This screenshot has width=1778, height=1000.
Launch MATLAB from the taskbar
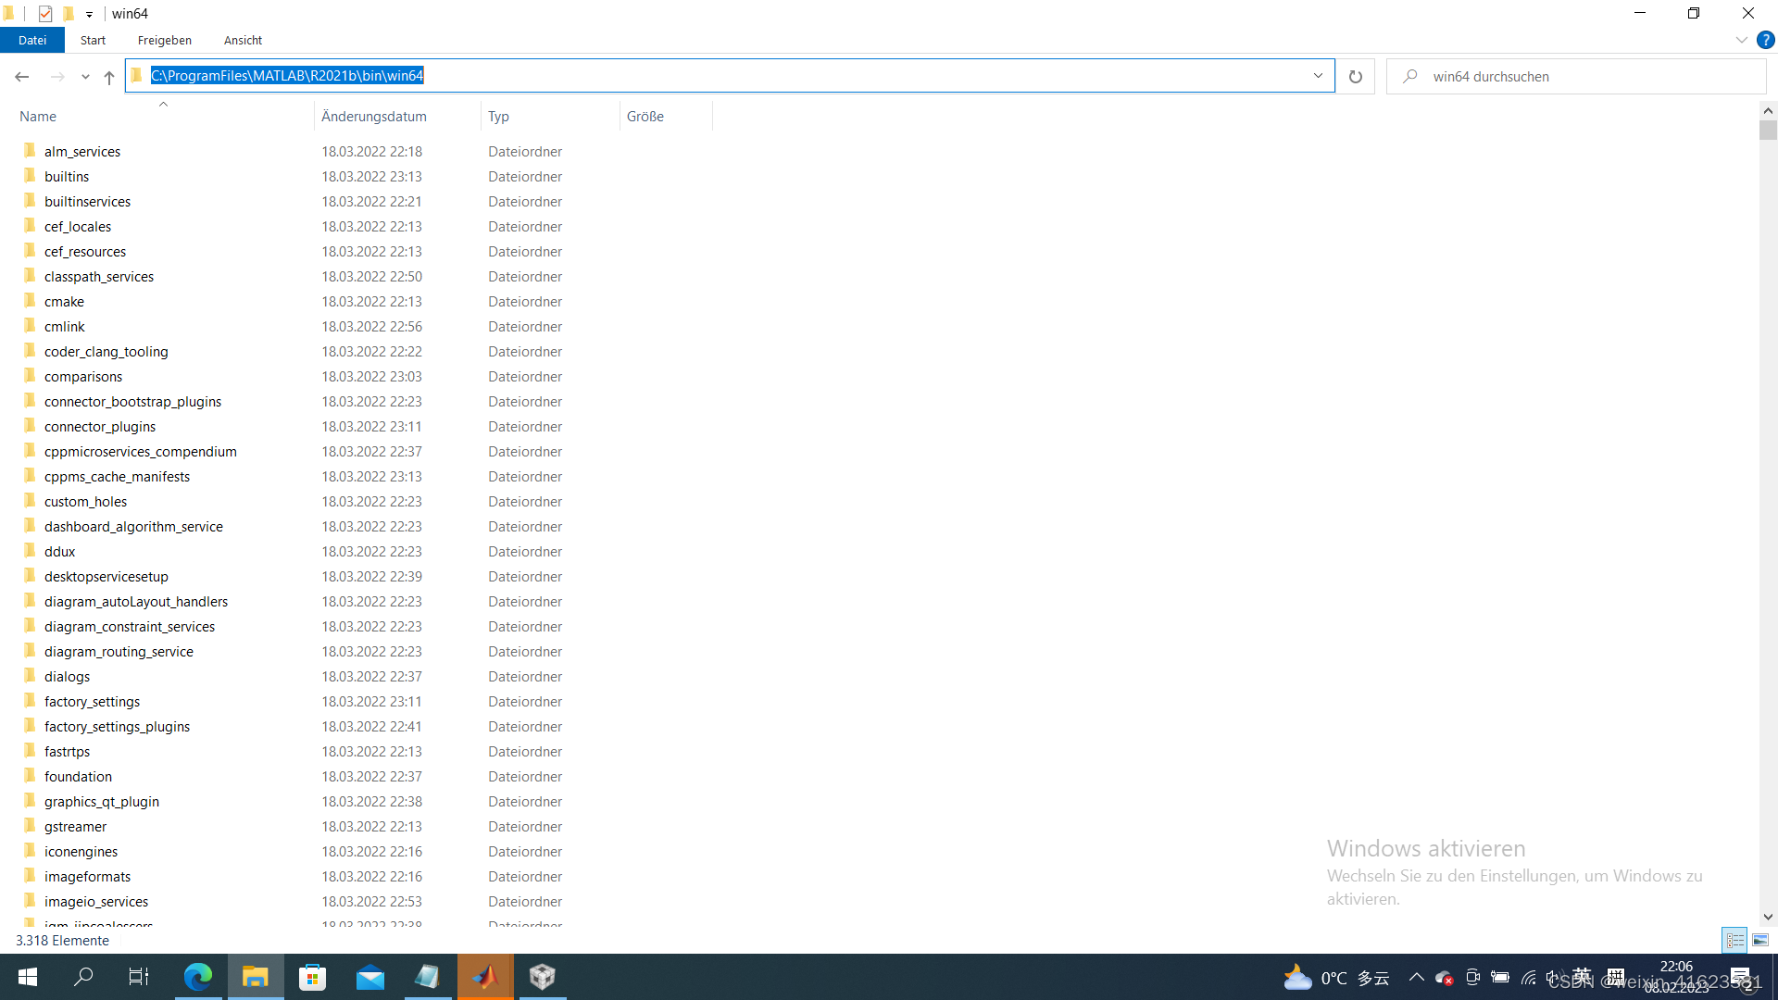tap(485, 977)
